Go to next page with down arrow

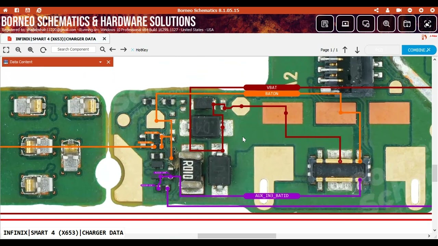tap(357, 50)
